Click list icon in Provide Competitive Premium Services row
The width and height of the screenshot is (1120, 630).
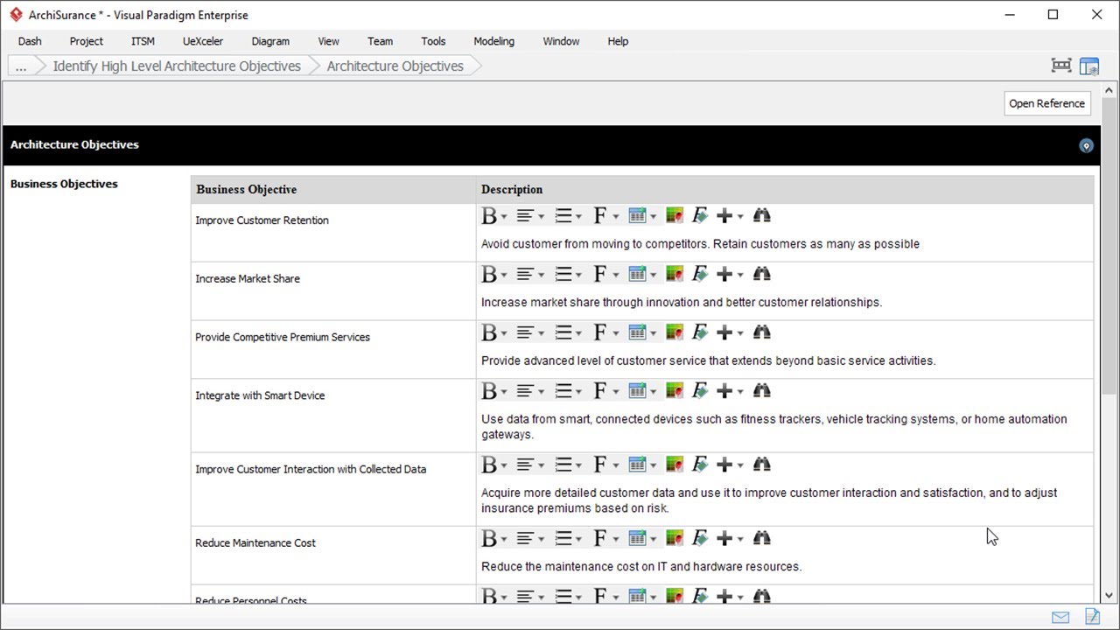coord(563,332)
